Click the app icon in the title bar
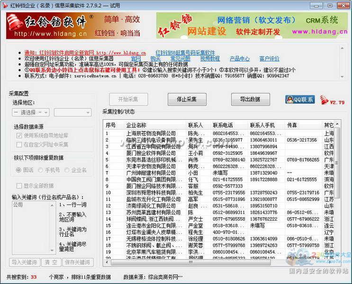Screen dimensions: 352x284 pyautogui.click(x=5, y=5)
